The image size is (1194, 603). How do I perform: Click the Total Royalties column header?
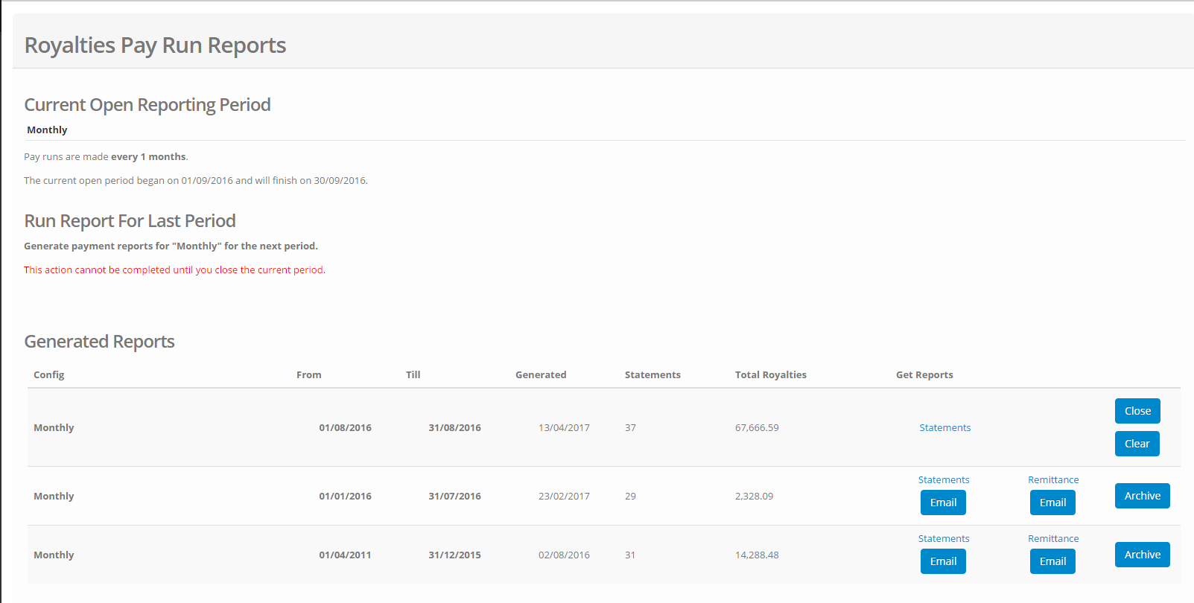(x=770, y=374)
